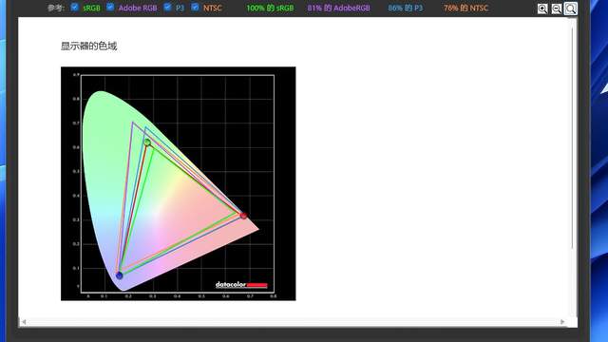
Task: Click the green primary marker on chart
Action: 147,142
